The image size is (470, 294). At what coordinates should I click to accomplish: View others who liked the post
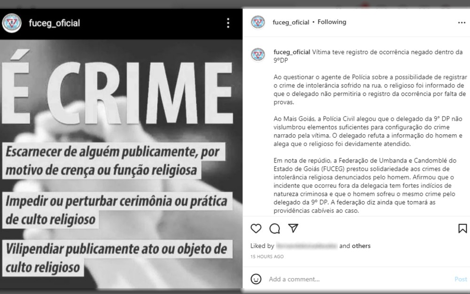361,246
